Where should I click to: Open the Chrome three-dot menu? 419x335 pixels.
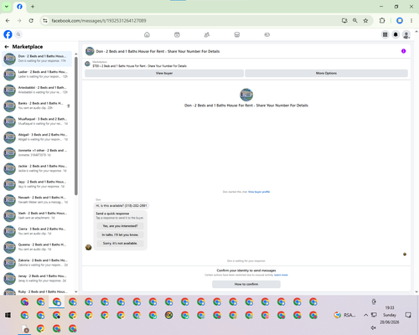411,21
